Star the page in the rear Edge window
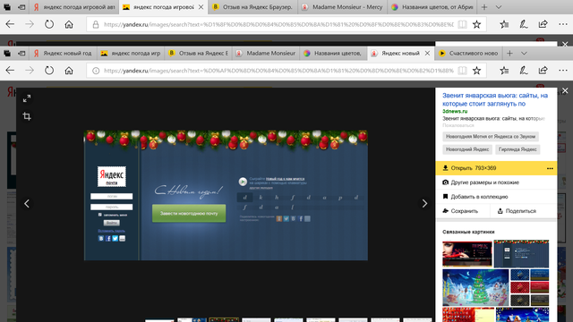 point(476,24)
